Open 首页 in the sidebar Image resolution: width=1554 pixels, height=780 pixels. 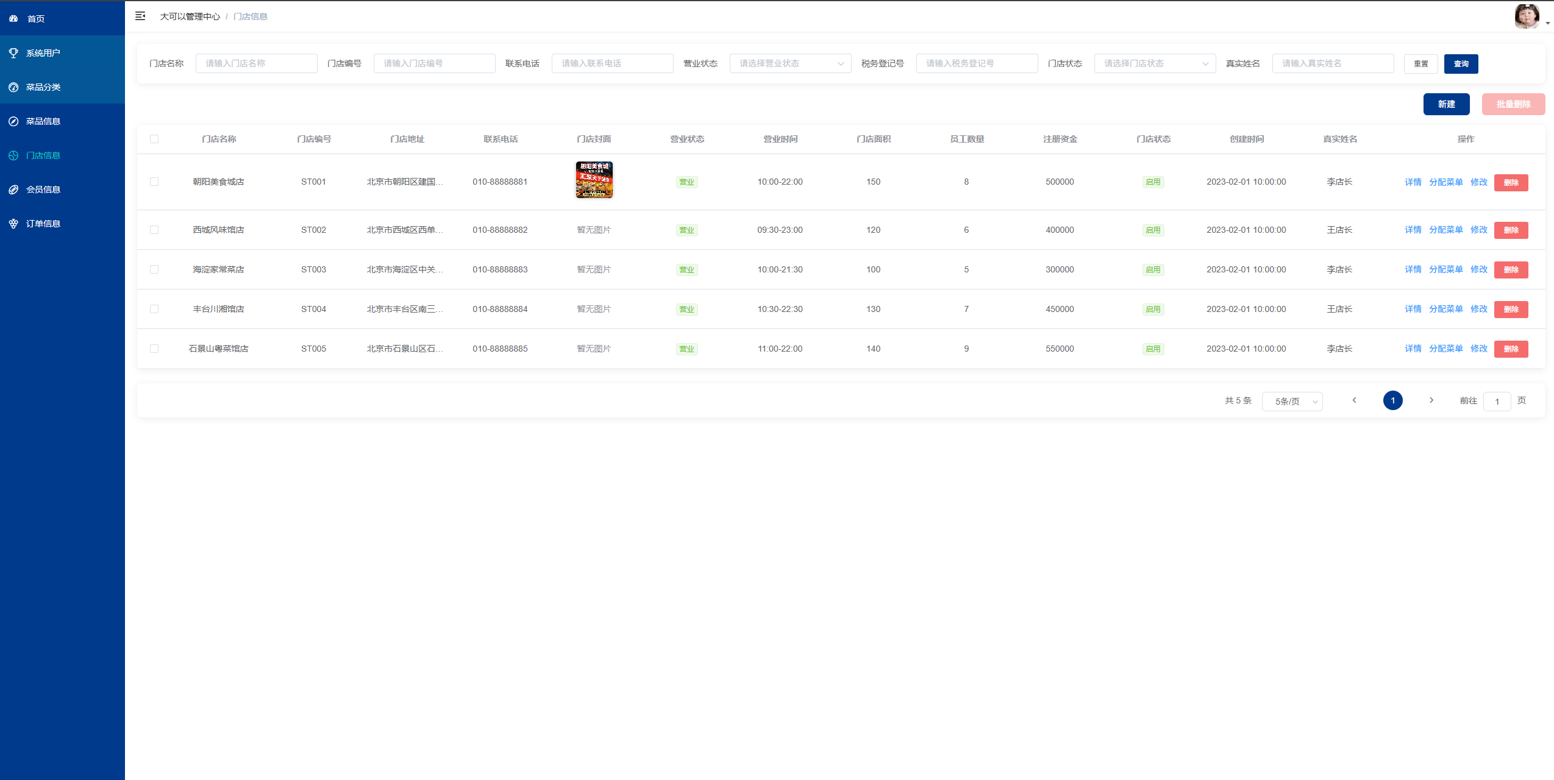tap(62, 19)
